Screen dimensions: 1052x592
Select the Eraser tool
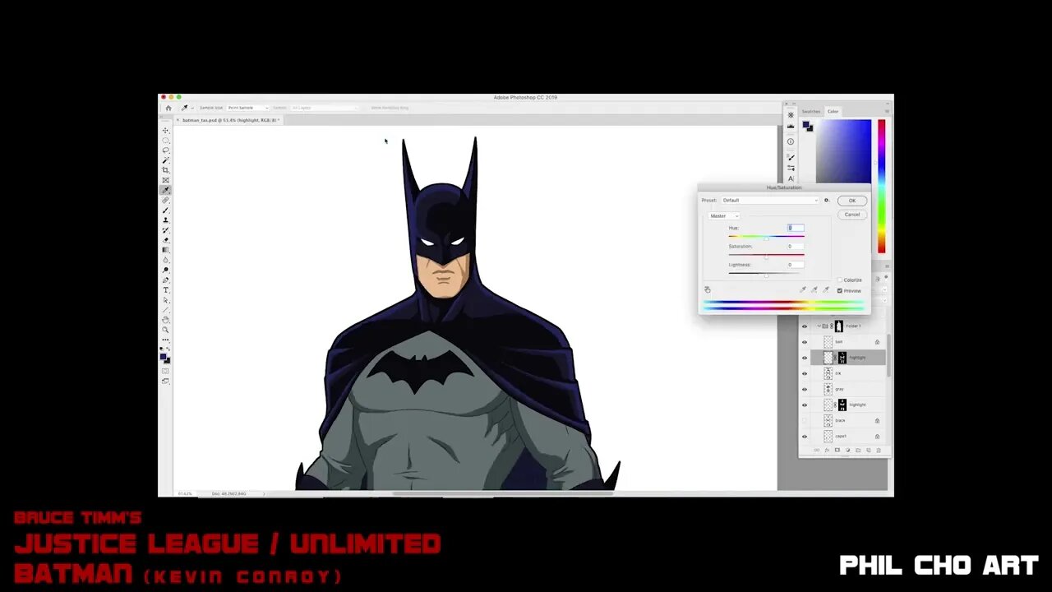coord(165,240)
